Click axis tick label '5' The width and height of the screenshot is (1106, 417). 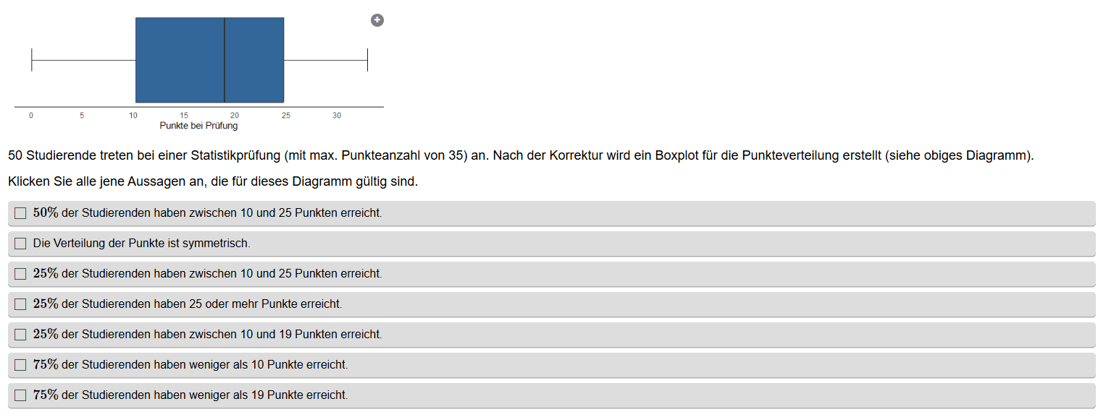(x=82, y=116)
